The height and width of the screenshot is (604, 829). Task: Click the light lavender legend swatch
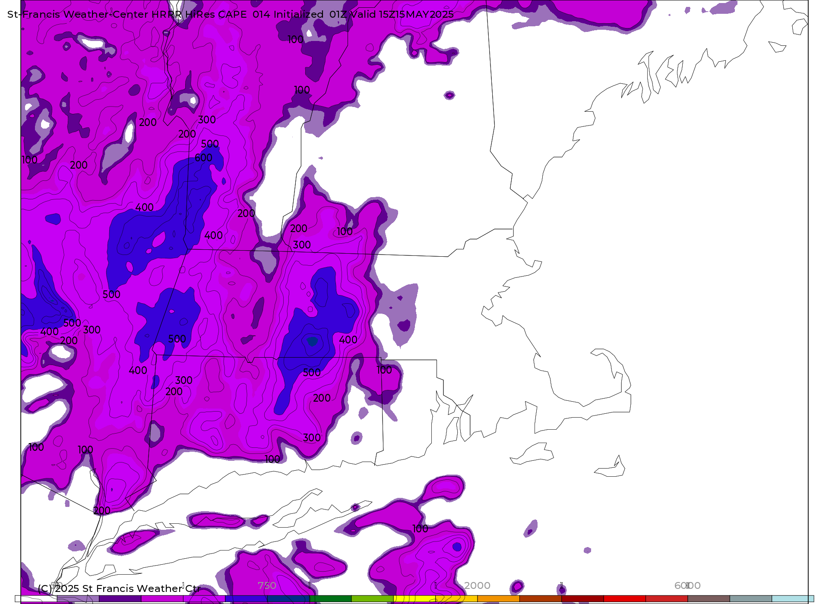78,599
